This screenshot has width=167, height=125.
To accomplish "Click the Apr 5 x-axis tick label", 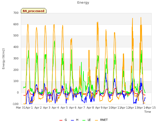I will pyautogui.click(x=64, y=108).
